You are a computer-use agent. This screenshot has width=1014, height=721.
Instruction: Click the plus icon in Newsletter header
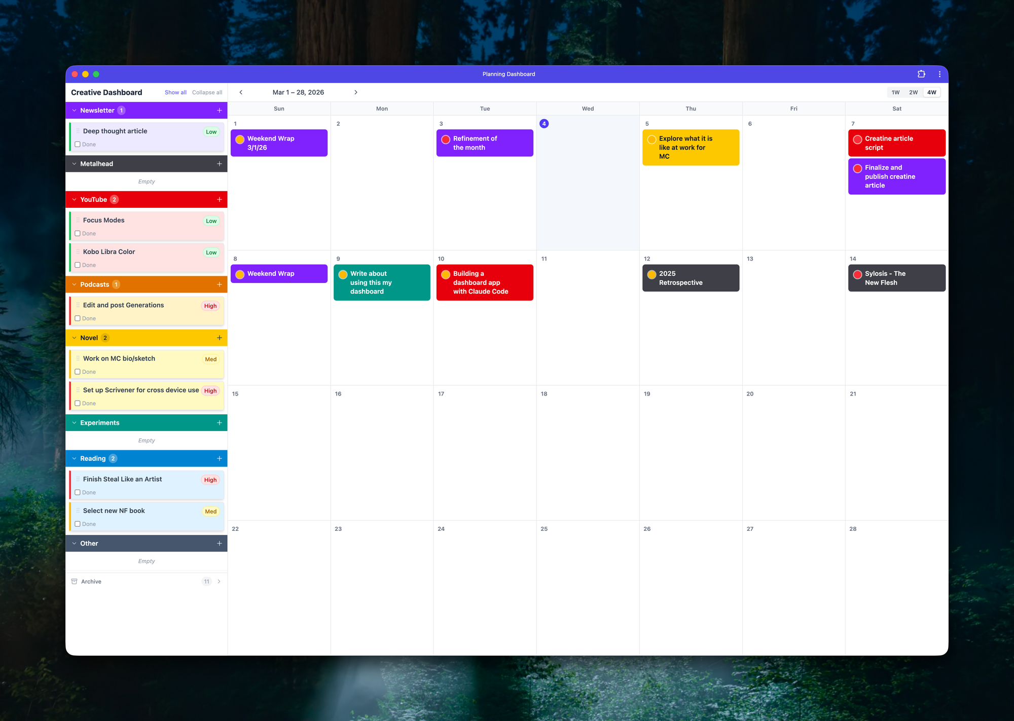point(219,111)
